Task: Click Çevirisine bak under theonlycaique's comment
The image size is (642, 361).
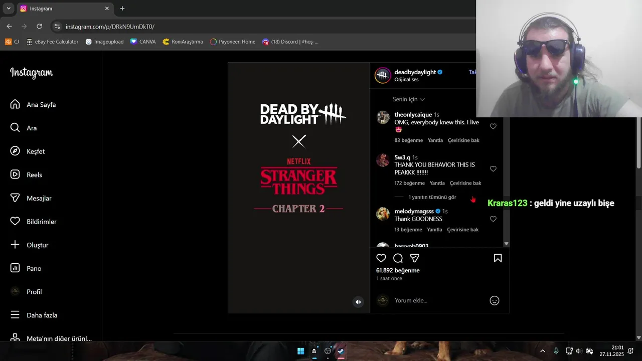Action: [x=463, y=140]
